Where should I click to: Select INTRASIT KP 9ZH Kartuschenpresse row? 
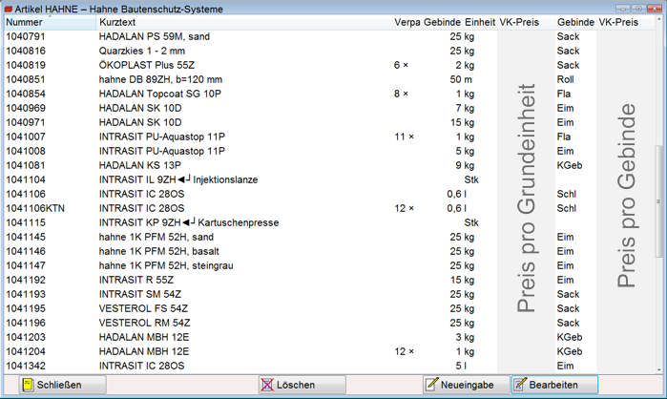tap(329, 223)
